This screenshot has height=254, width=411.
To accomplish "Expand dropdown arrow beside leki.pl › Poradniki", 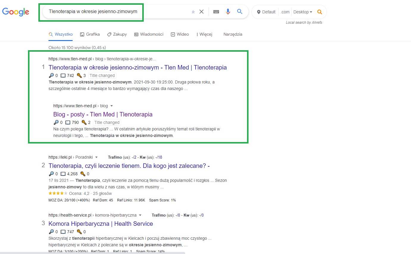I will tap(97, 157).
